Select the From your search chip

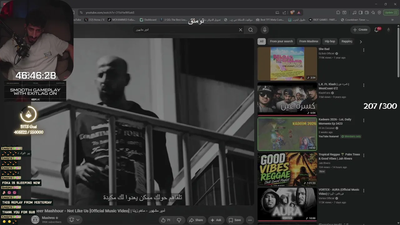point(281,41)
